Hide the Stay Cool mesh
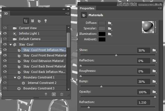Viewport: 165px width, 111px height. coord(5,44)
